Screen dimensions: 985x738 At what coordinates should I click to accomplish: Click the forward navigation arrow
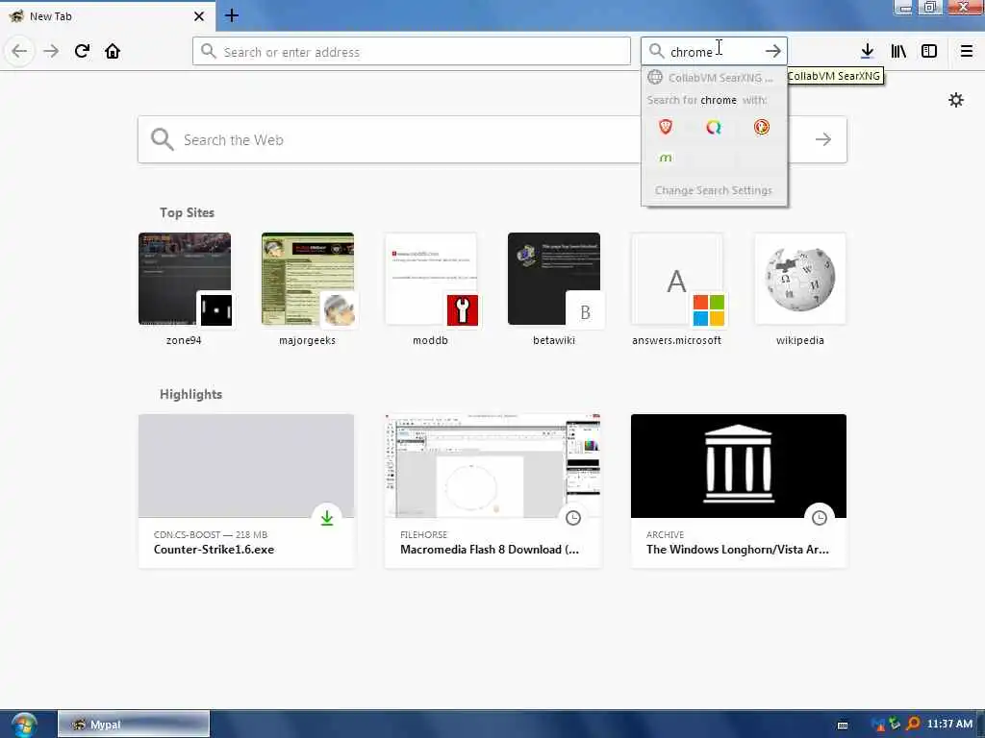51,51
